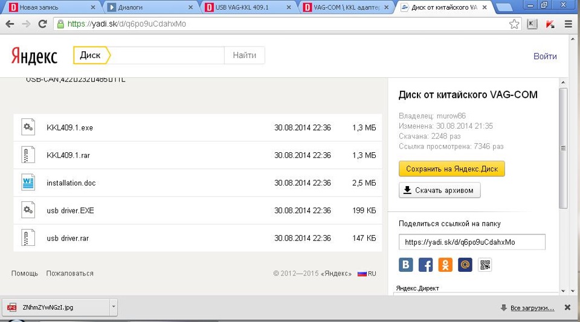Click the Найти search button
Viewport: 580px width, 322px height.
pos(245,55)
